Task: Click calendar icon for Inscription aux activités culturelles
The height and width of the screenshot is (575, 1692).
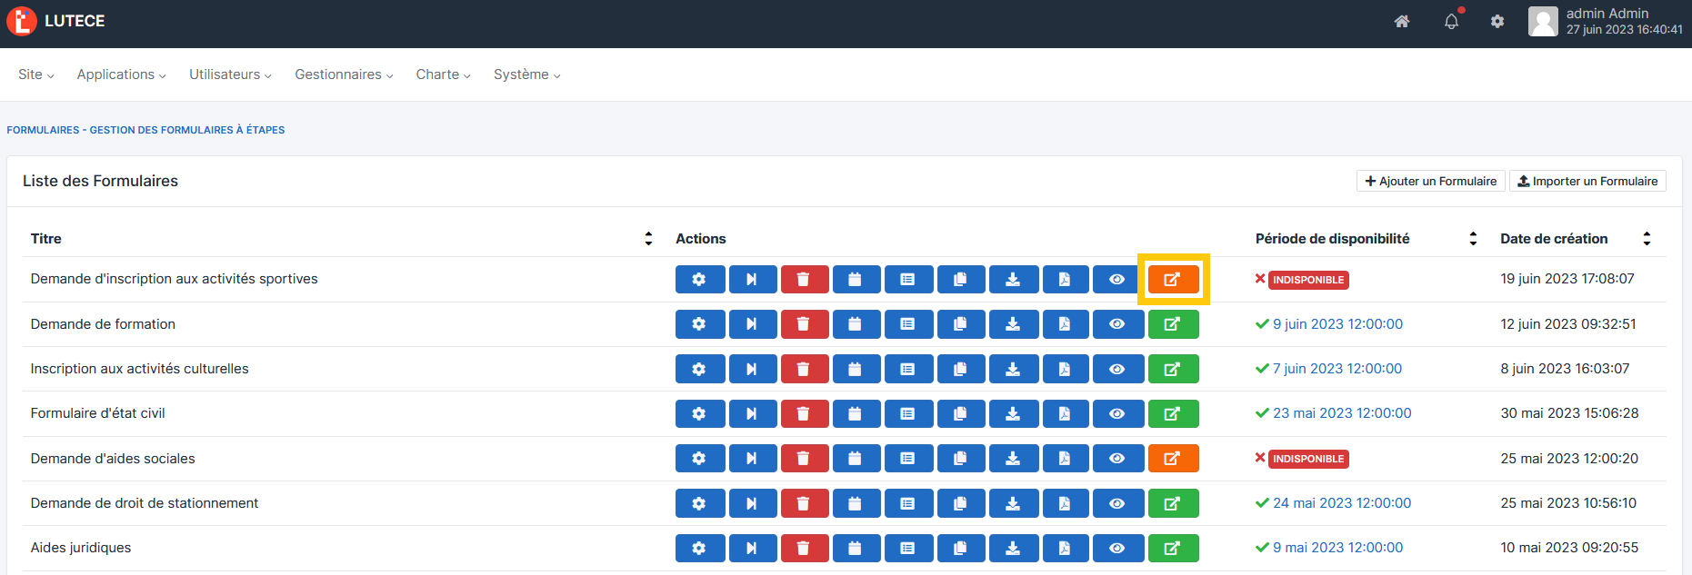Action: tap(856, 369)
